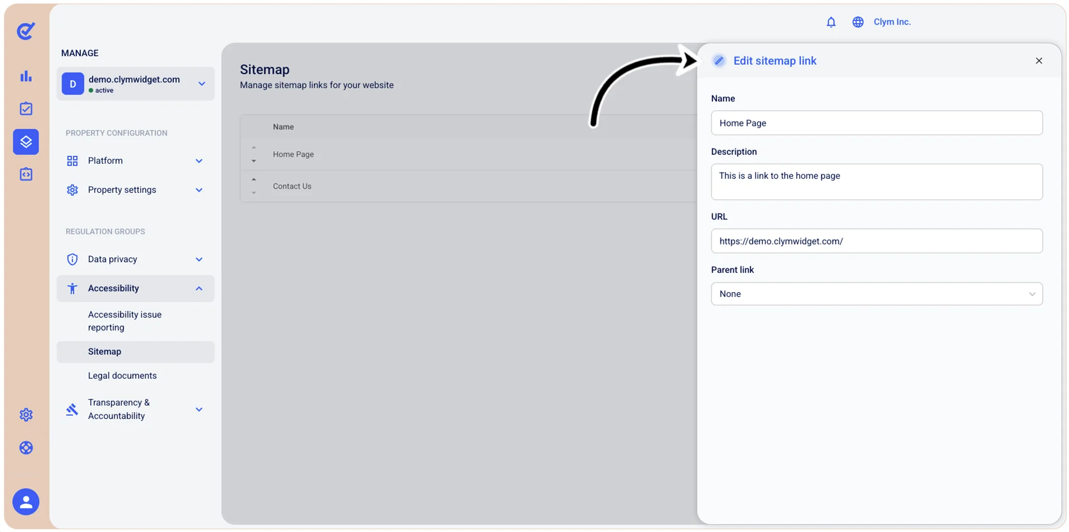Select the Home Page table row
The height and width of the screenshot is (532, 1069).
[468, 154]
